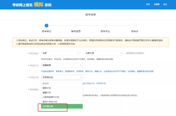Viewport: 176px width, 116px height.
Task: Choose 少数民族骨干计划 option
Action: click(62, 97)
